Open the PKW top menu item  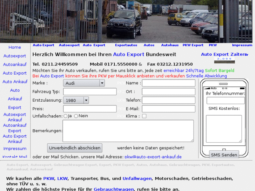tap(213, 45)
